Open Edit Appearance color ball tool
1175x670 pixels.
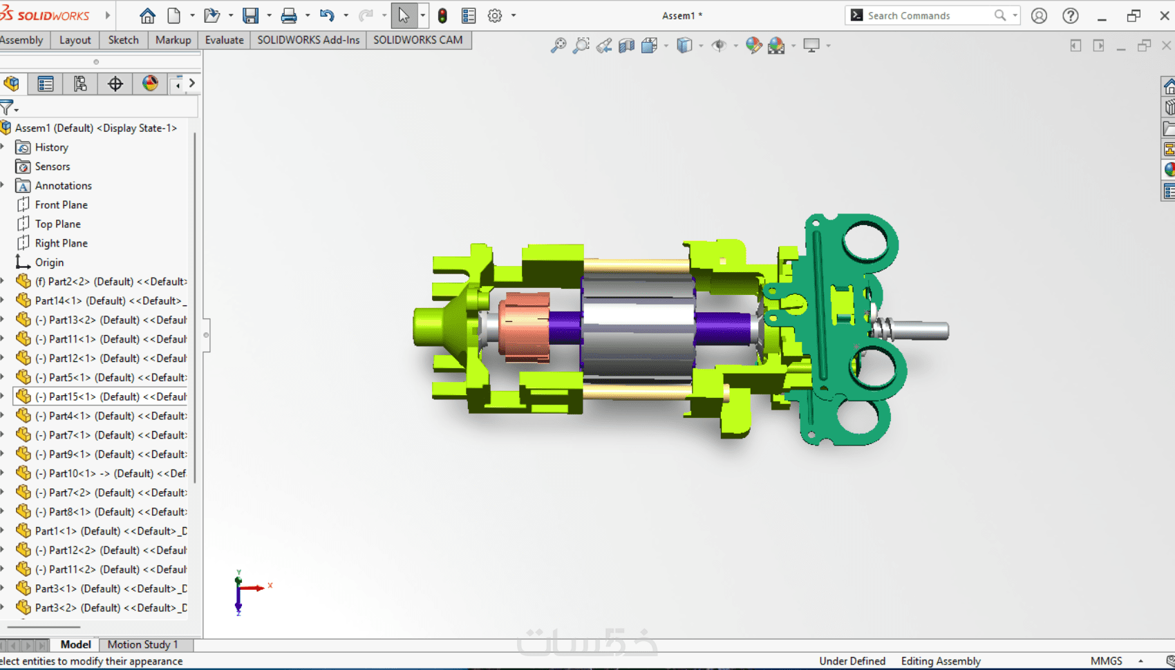pyautogui.click(x=753, y=46)
